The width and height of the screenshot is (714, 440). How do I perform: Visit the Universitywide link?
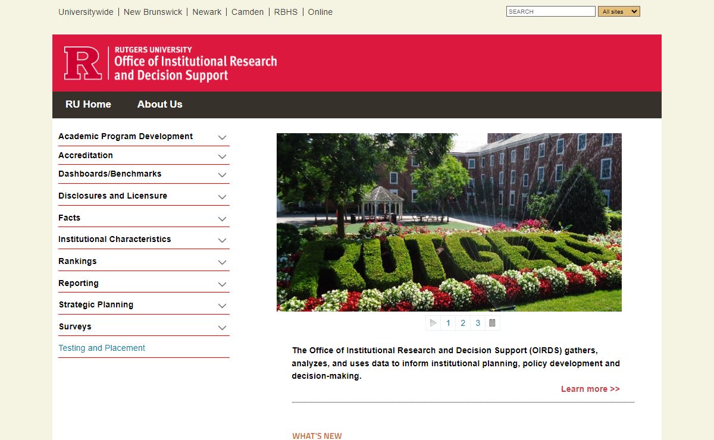(x=86, y=12)
